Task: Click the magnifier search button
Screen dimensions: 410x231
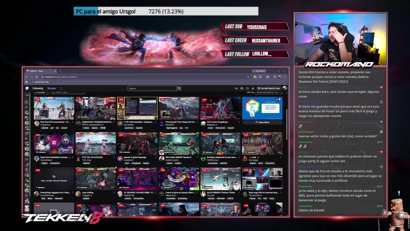Action: coord(179,88)
